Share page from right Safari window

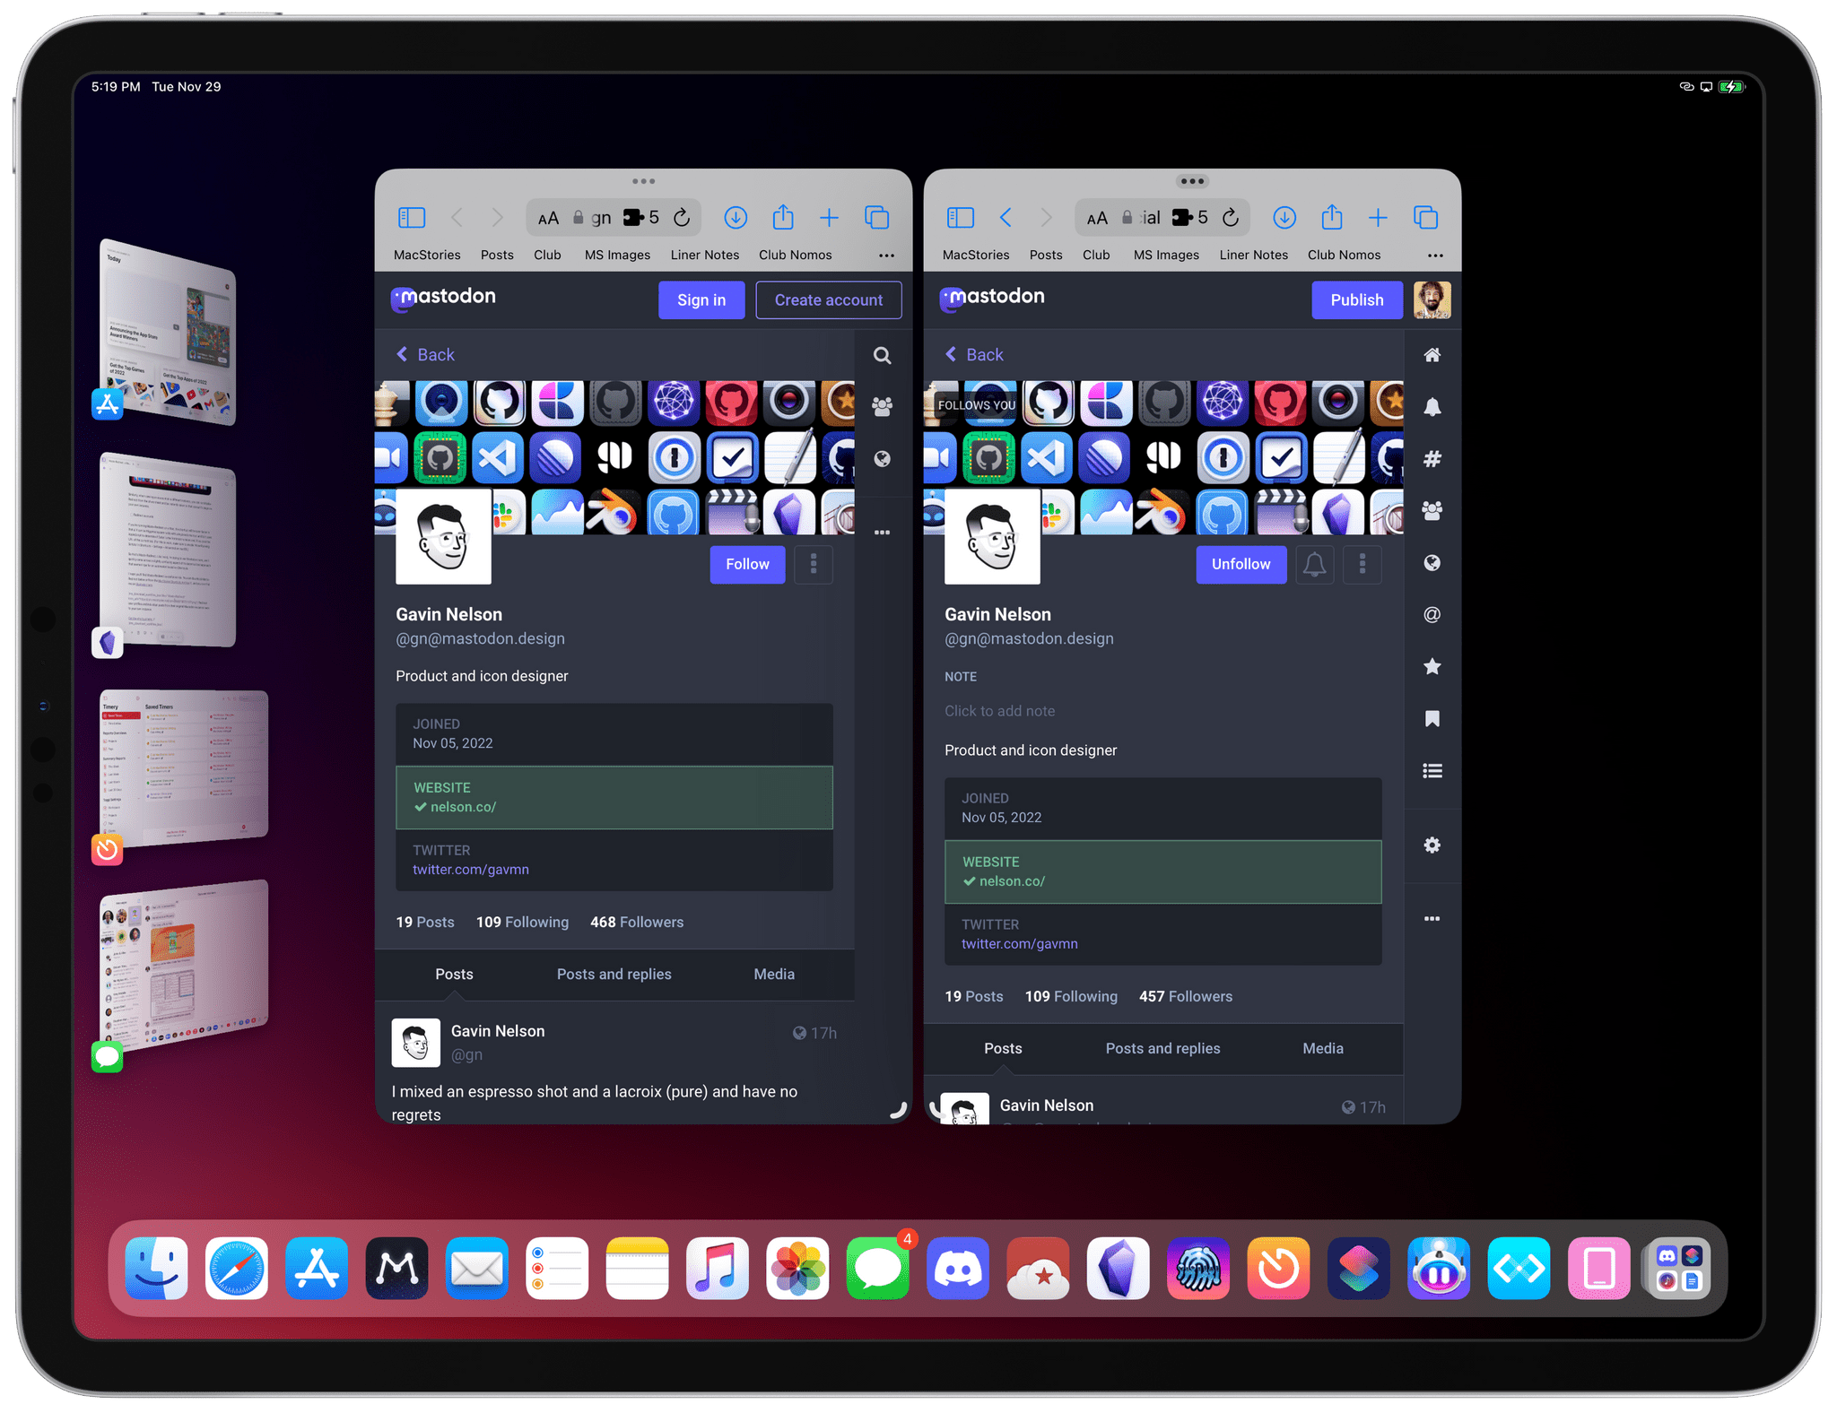(x=1332, y=216)
